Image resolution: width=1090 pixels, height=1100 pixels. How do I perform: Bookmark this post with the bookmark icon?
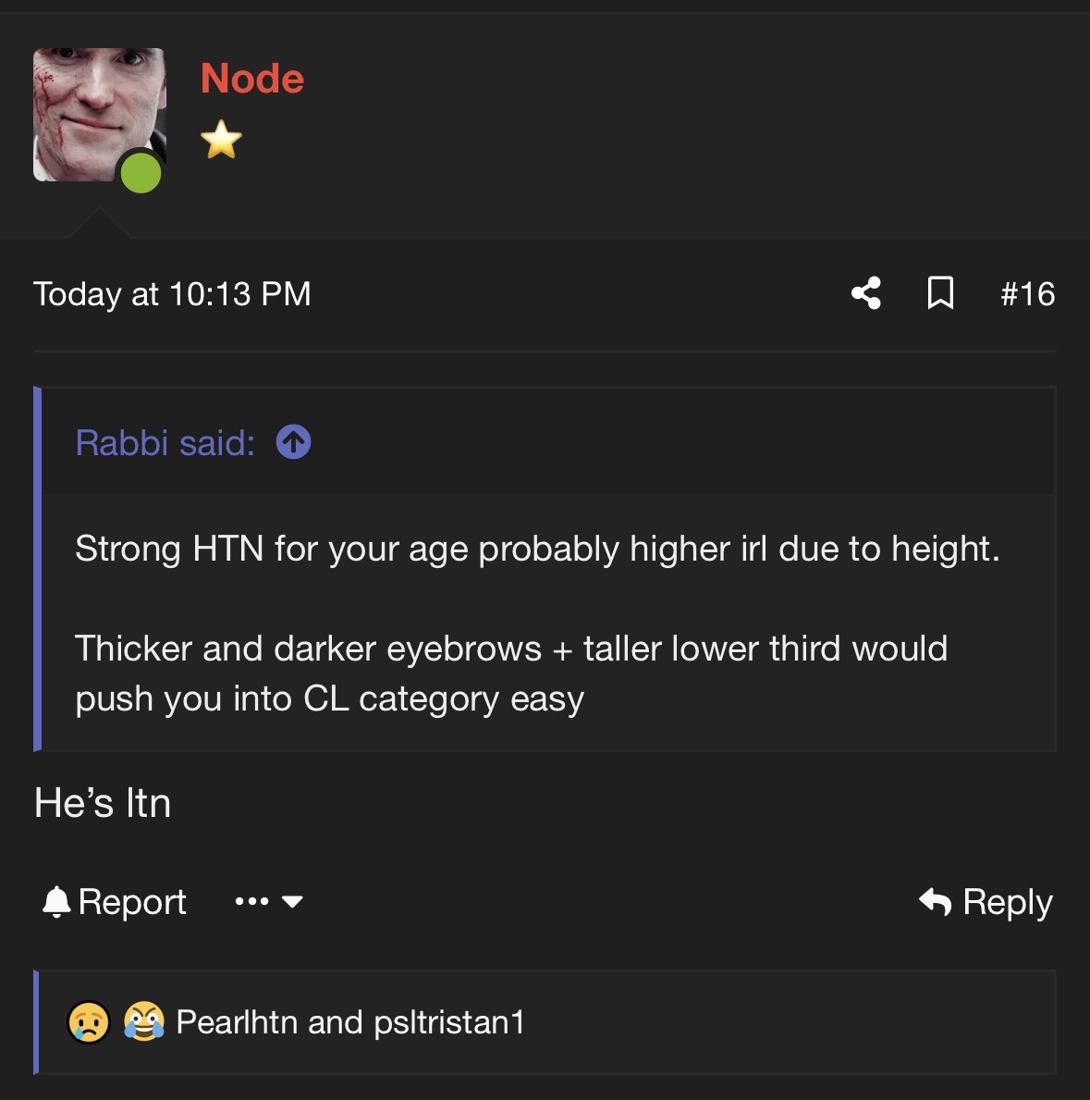coord(940,293)
